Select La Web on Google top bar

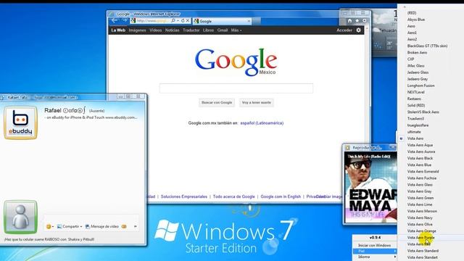[118, 30]
